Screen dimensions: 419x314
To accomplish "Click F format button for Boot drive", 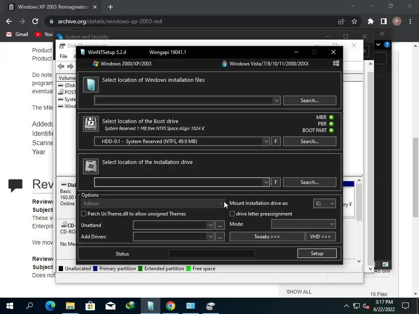I will [276, 141].
